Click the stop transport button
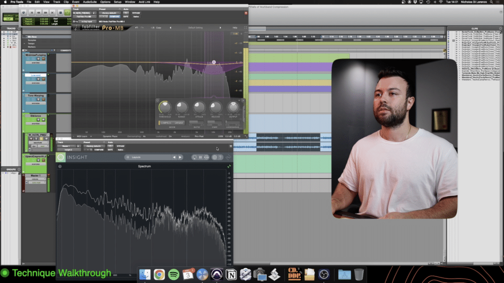This screenshot has height=283, width=504. pos(60,12)
